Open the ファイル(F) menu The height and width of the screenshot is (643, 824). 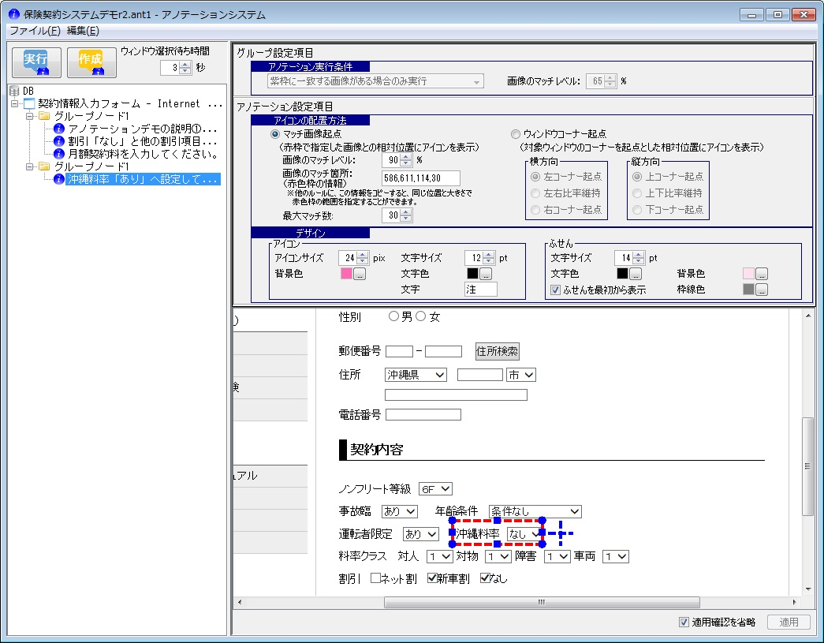(35, 31)
